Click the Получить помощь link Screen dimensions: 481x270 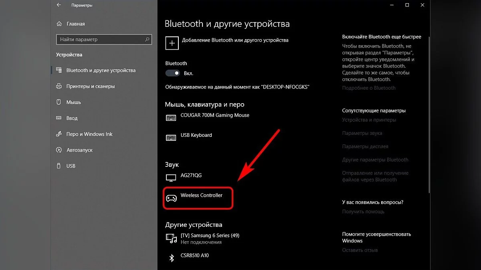pos(363,212)
